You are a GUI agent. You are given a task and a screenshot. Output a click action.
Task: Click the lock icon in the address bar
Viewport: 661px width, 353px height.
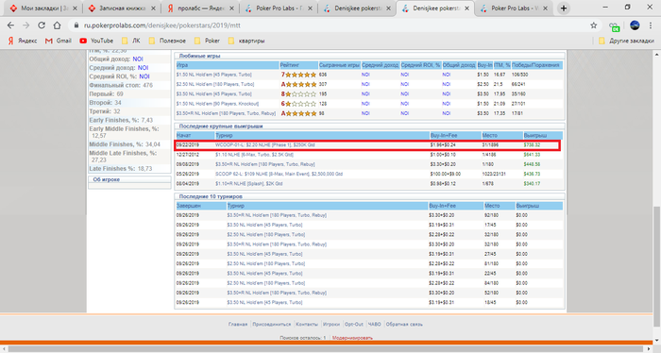(x=76, y=25)
